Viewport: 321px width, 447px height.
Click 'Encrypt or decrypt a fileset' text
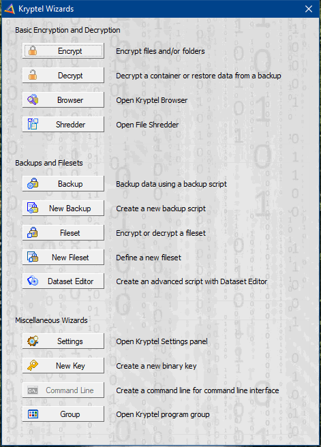[x=161, y=233]
